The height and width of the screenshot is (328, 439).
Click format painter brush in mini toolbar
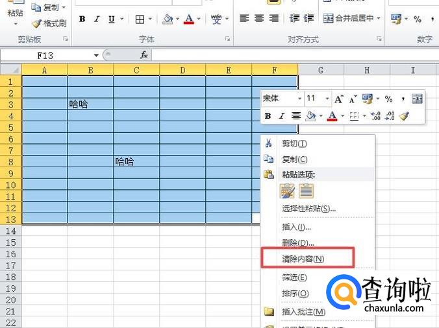coord(404,115)
